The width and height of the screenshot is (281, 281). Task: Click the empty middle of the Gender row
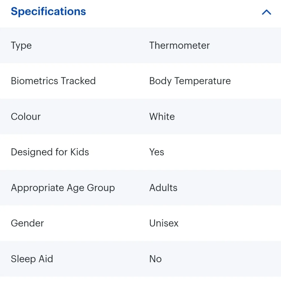[96, 223]
